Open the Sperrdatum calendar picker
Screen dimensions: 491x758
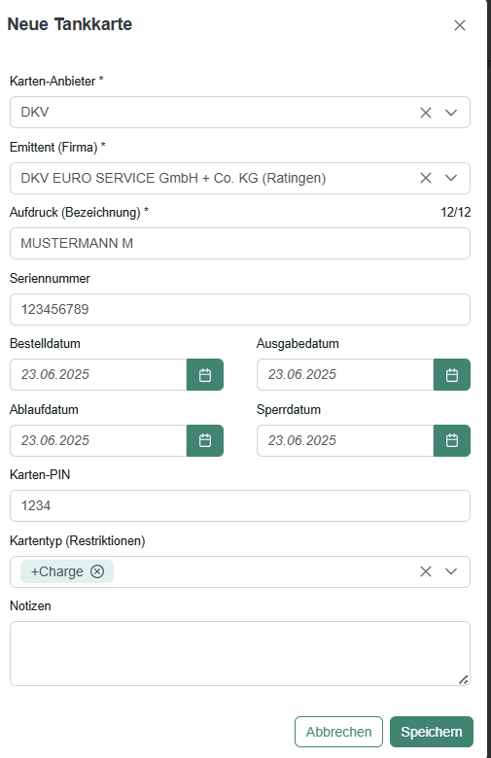coord(452,440)
